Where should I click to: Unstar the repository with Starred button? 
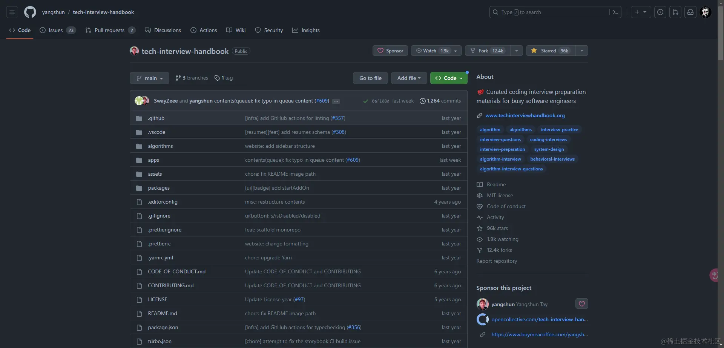(x=551, y=51)
